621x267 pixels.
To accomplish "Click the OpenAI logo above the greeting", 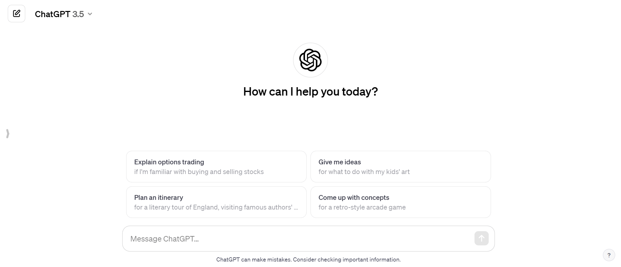I will pos(310,60).
